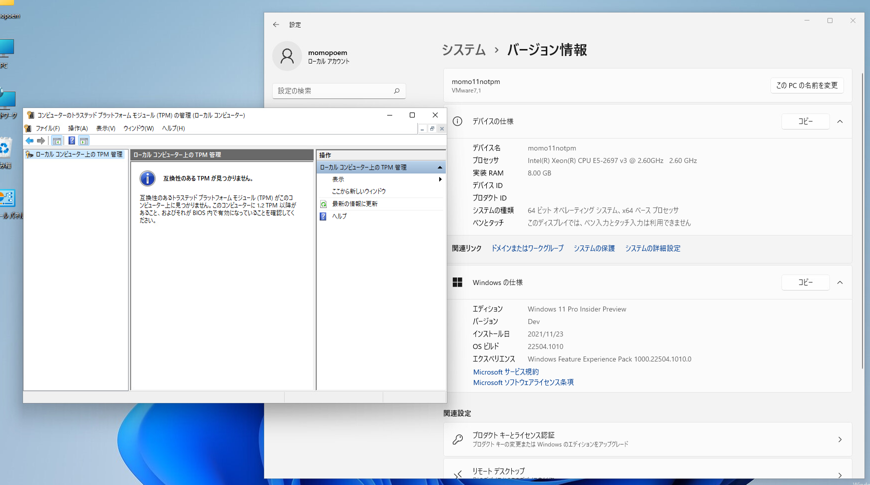The height and width of the screenshot is (485, 870).
Task: Click the 8.00 GB RAM value
Action: 539,173
